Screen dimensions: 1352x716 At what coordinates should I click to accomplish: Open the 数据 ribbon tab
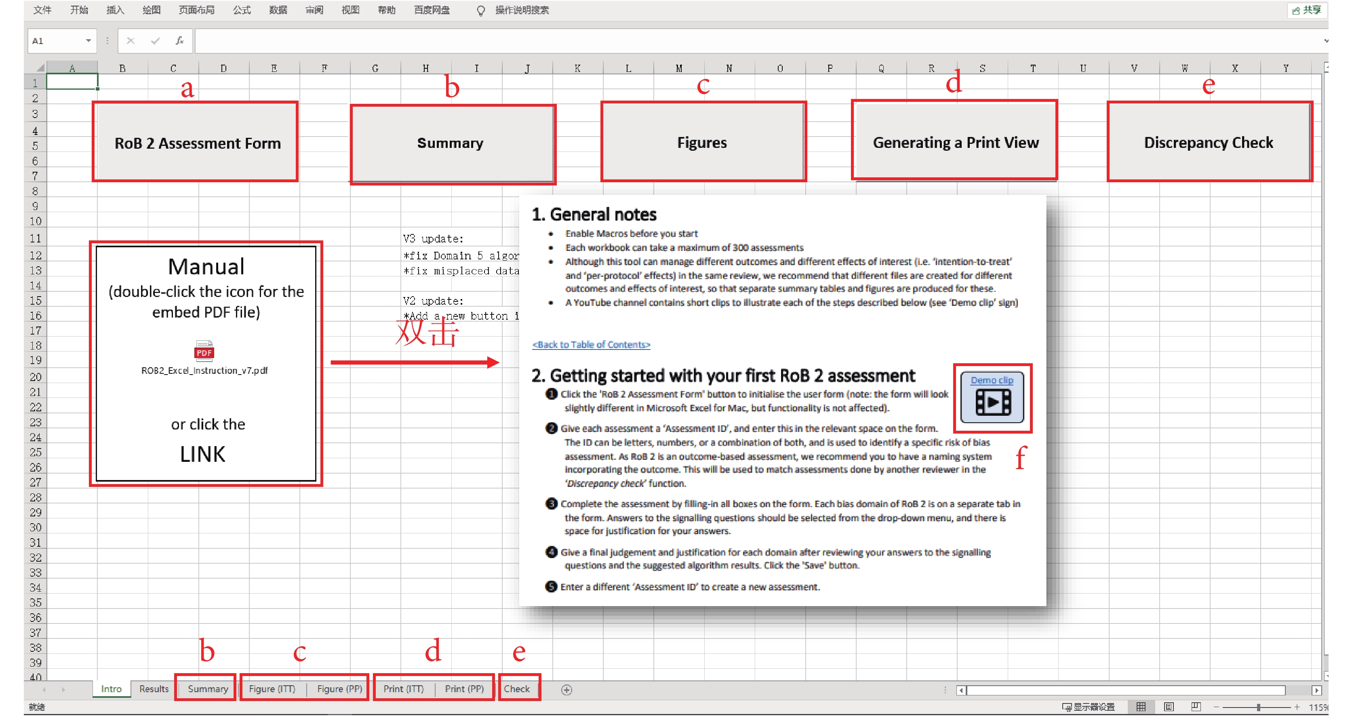pos(278,10)
